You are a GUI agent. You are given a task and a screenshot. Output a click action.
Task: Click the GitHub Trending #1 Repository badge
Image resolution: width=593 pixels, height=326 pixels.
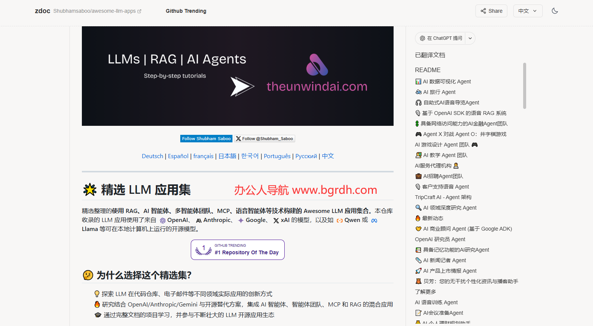pyautogui.click(x=237, y=250)
